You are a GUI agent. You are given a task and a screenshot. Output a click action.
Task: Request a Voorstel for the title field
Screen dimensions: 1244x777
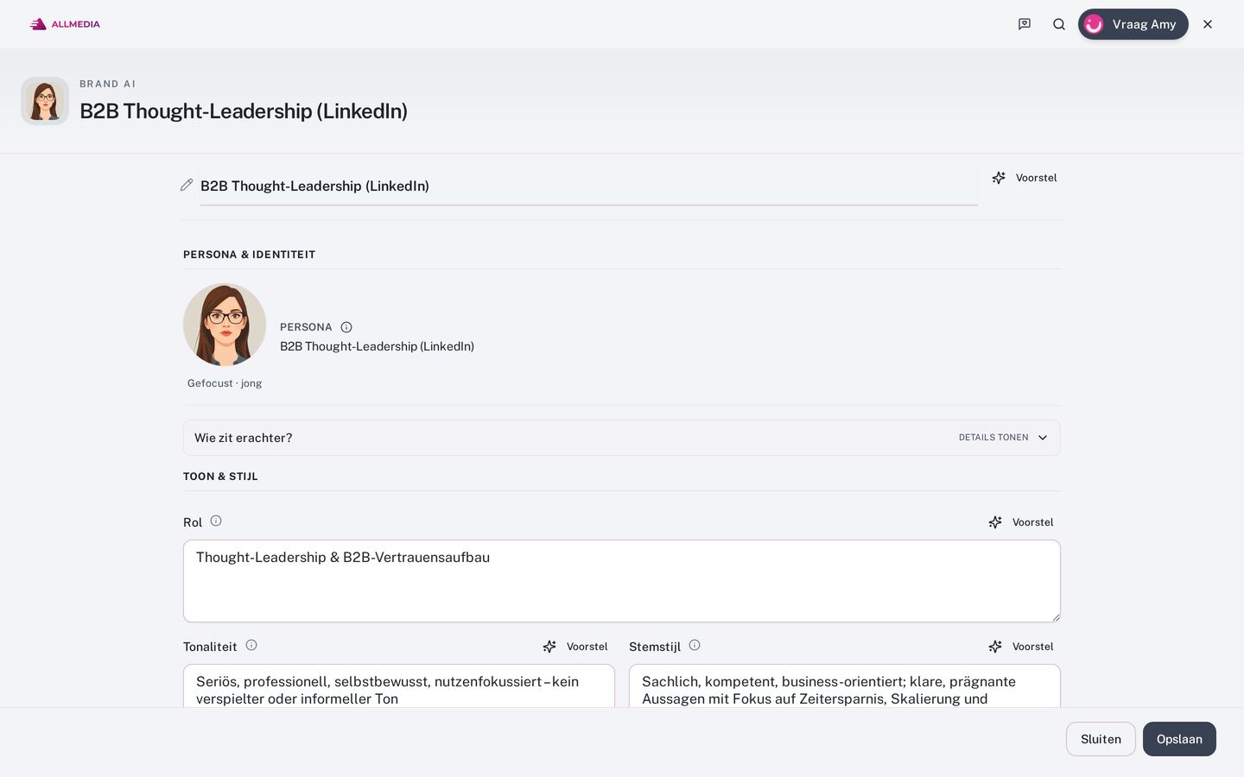tap(1025, 178)
